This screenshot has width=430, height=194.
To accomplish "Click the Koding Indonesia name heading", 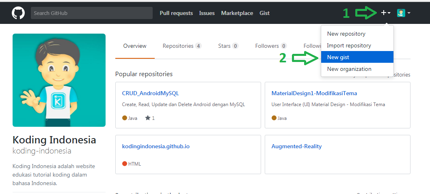I will pos(54,140).
